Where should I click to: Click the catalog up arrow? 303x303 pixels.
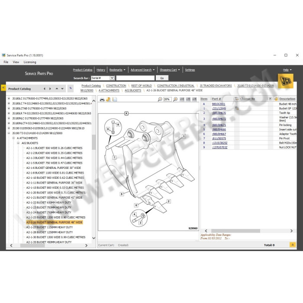(57, 88)
